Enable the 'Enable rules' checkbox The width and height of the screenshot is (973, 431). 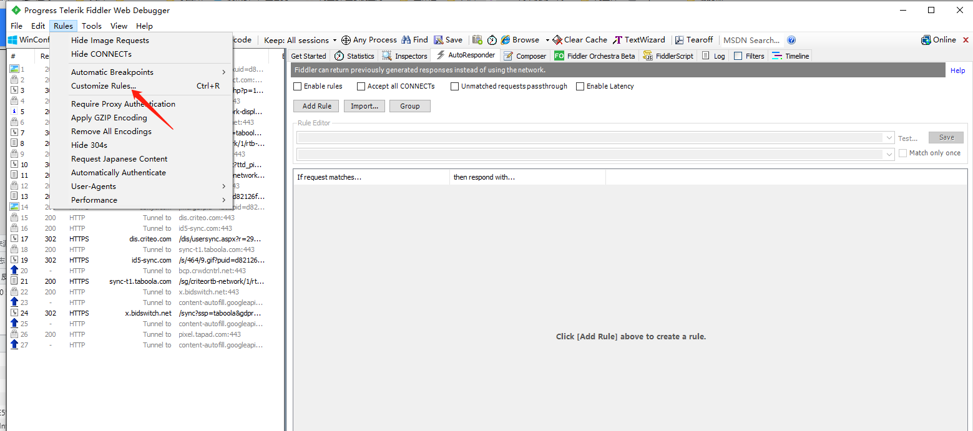[298, 86]
